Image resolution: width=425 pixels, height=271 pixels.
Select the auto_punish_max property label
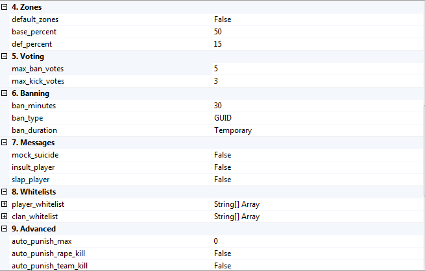(42, 241)
